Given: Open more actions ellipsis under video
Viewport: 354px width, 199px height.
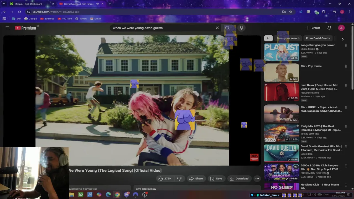Looking at the screenshot, I should click(x=257, y=179).
